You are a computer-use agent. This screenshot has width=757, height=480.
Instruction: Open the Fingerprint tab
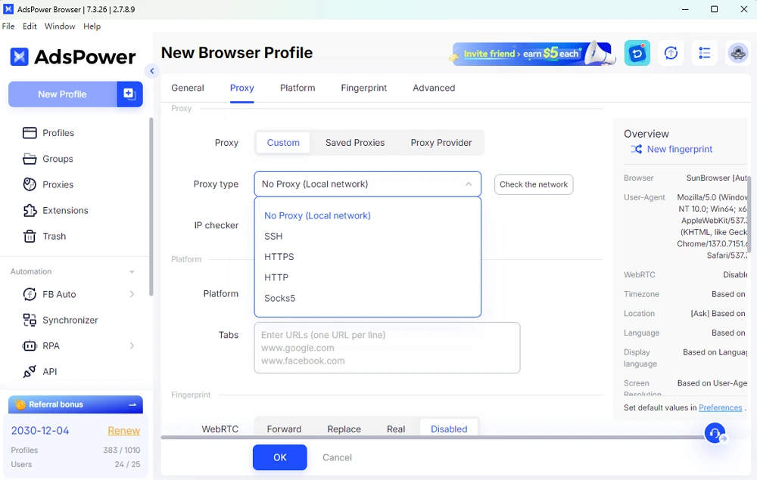tap(364, 88)
